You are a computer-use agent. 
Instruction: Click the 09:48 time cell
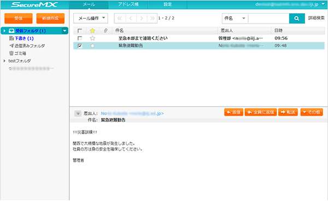pyautogui.click(x=280, y=46)
